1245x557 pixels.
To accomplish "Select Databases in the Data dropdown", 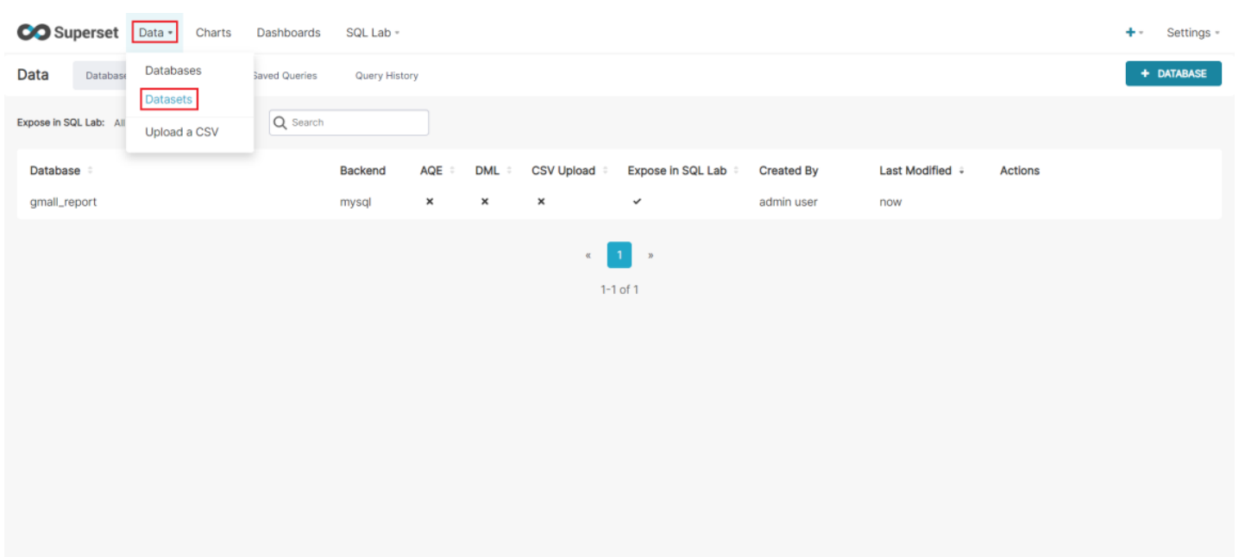I will pos(173,70).
